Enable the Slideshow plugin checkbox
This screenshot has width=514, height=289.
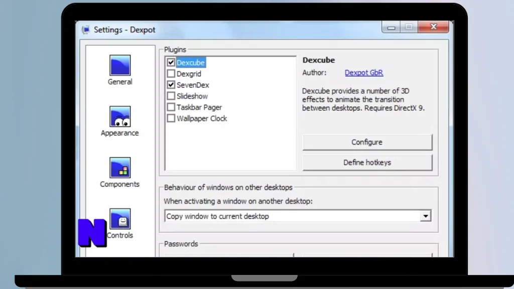[x=171, y=96]
